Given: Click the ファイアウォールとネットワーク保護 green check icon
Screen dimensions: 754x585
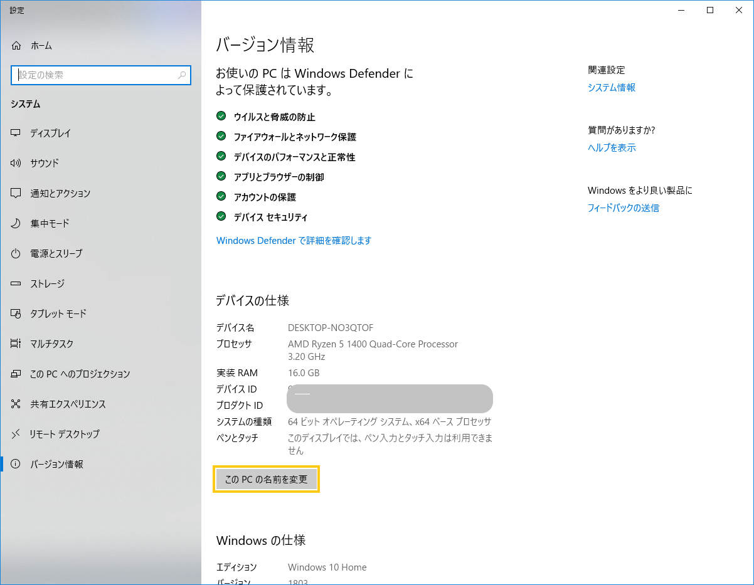Looking at the screenshot, I should (221, 136).
